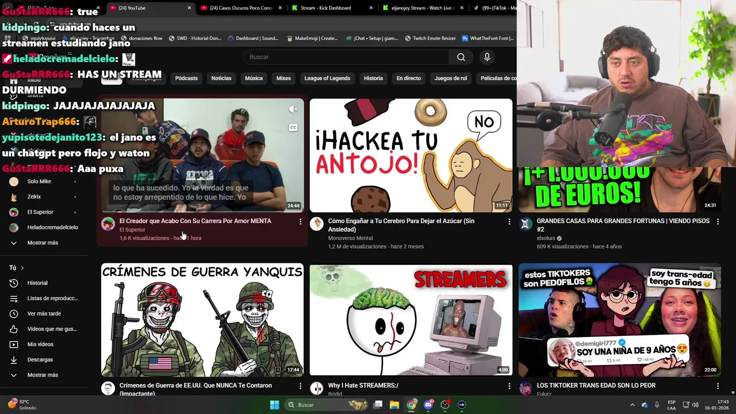Select the Juegos de rol filter chip
The height and width of the screenshot is (414, 736).
pyautogui.click(x=451, y=78)
